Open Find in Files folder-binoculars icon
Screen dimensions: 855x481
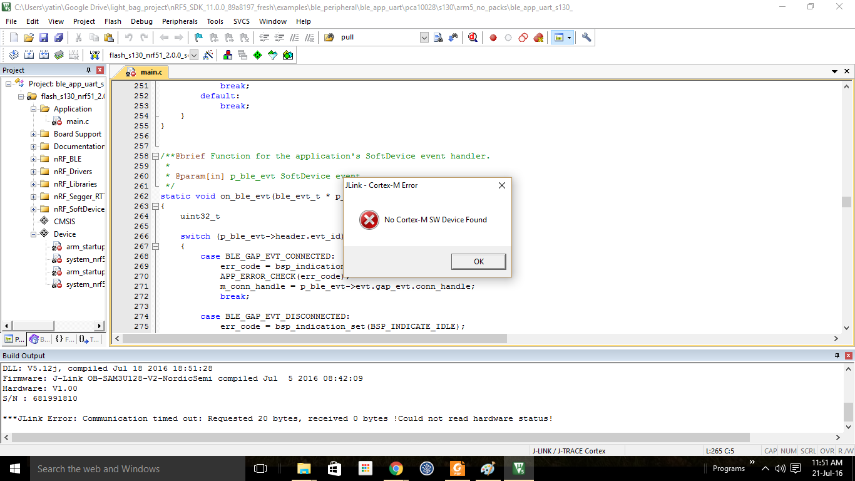329,38
